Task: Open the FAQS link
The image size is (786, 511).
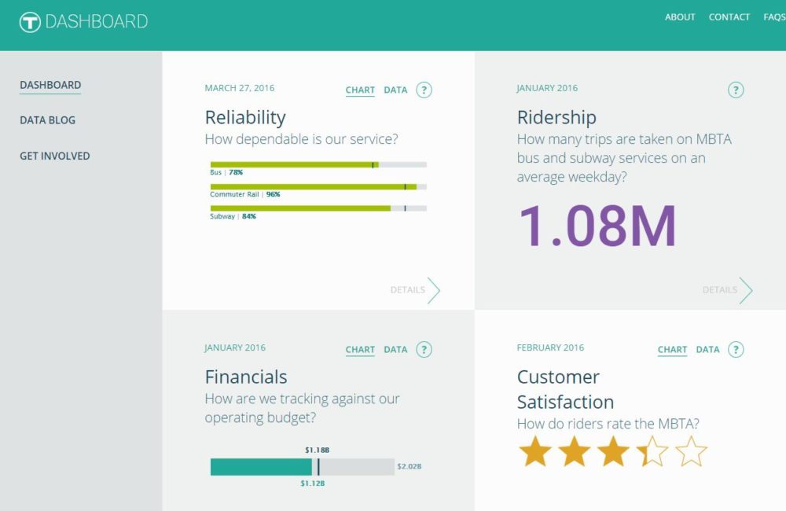Action: 774,17
